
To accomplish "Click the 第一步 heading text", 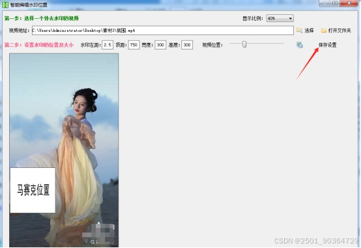I will 42,18.
